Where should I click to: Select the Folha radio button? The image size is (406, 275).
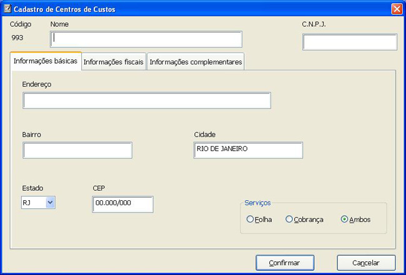(250, 220)
